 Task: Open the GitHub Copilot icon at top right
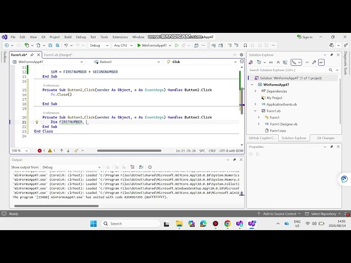(332, 45)
